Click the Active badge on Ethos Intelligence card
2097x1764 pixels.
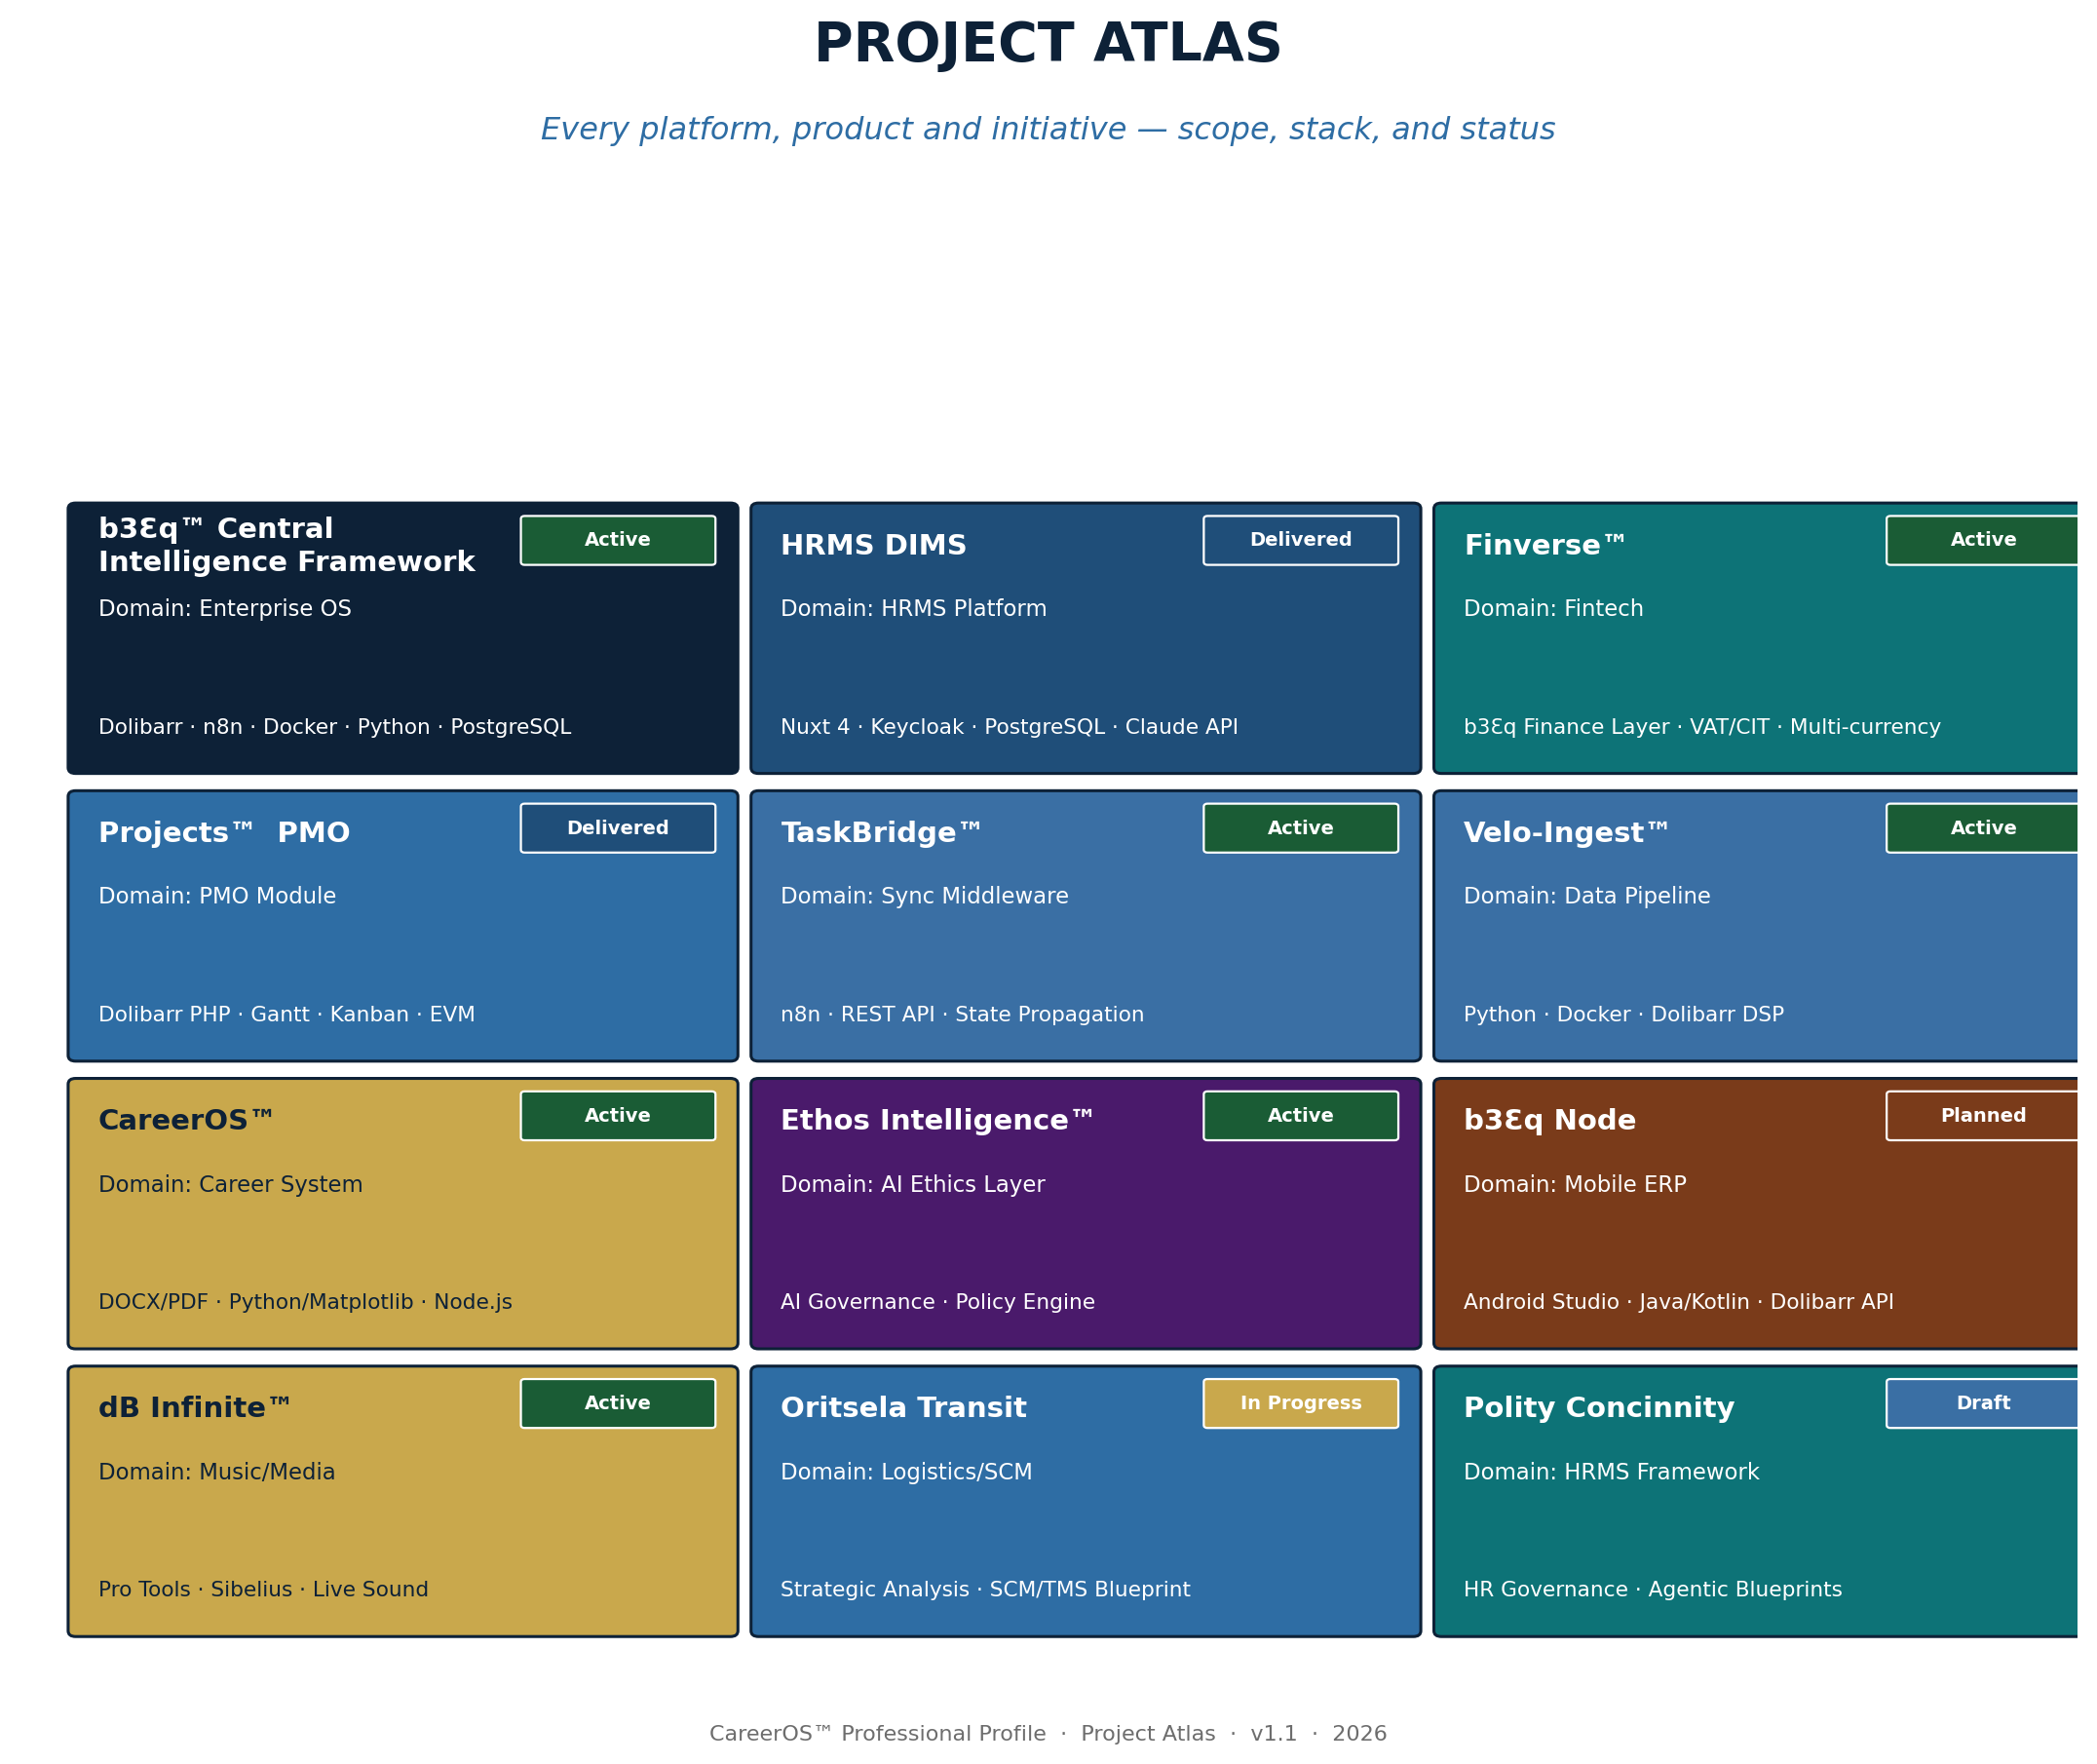pyautogui.click(x=1300, y=1115)
